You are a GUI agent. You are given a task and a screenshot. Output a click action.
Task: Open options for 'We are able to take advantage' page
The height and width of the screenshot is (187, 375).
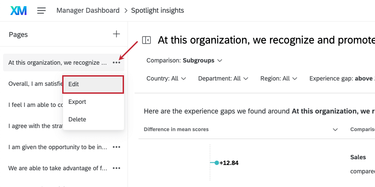coord(116,168)
